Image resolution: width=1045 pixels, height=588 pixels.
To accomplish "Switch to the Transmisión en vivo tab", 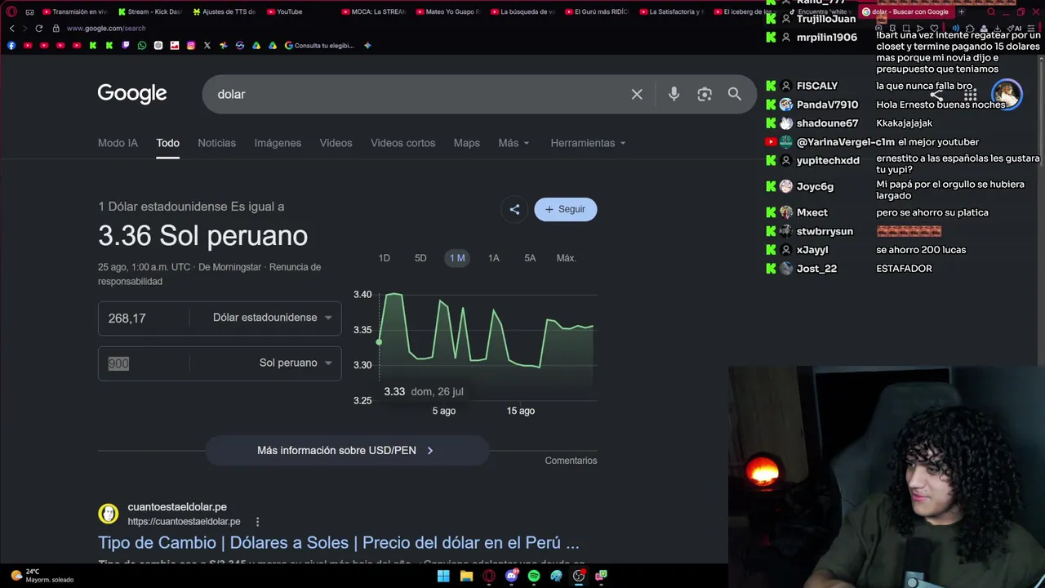I will [x=74, y=12].
